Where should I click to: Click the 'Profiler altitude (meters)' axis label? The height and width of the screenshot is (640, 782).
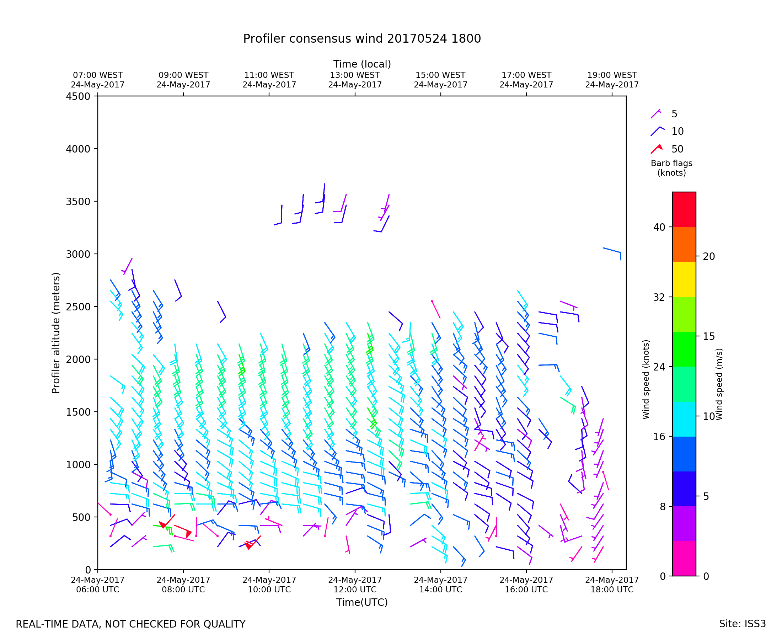(x=56, y=333)
